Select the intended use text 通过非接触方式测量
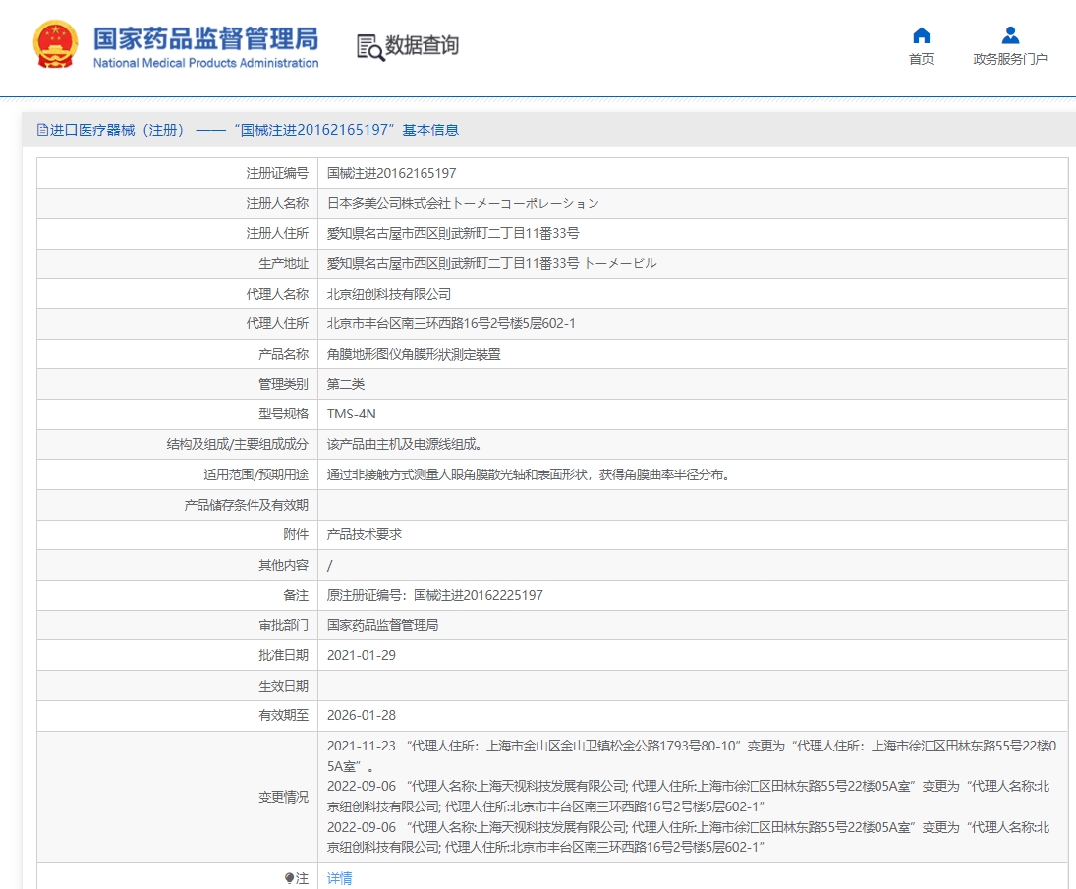Viewport: 1076px width, 889px height. pos(528,474)
